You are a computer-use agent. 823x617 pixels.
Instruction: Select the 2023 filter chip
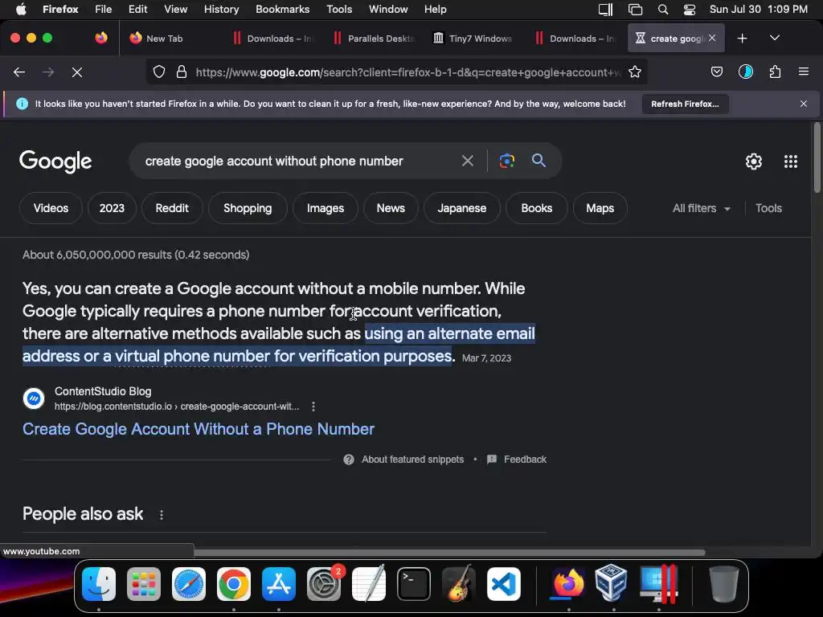(112, 208)
